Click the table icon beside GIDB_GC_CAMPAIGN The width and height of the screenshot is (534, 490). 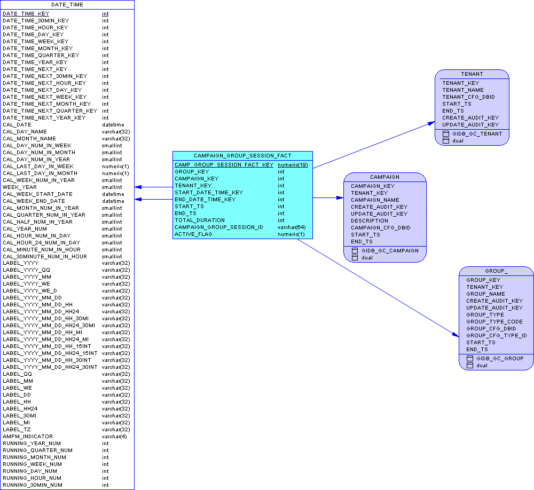click(355, 251)
